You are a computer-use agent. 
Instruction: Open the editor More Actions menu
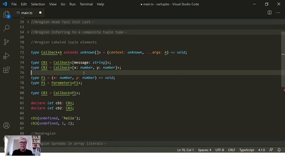(278, 12)
